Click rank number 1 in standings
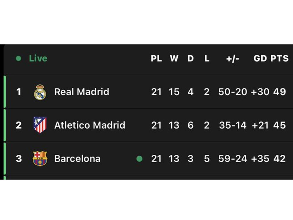The image size is (293, 220). pos(19,92)
